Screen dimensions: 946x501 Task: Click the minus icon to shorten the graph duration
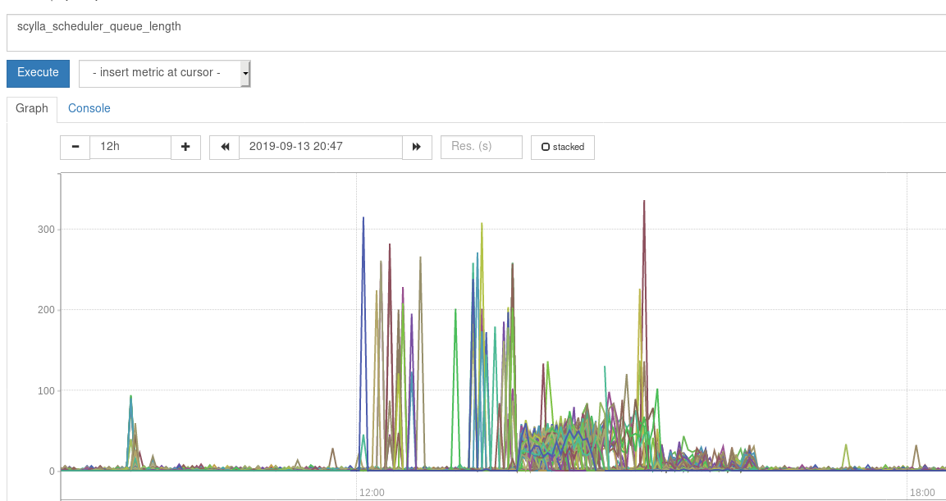click(74, 147)
